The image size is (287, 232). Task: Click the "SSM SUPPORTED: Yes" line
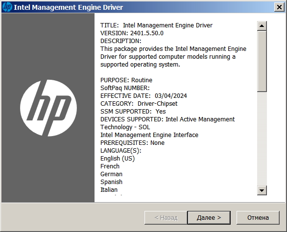tap(133, 112)
